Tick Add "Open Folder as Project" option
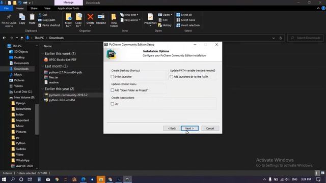326x183 pixels. click(x=113, y=90)
